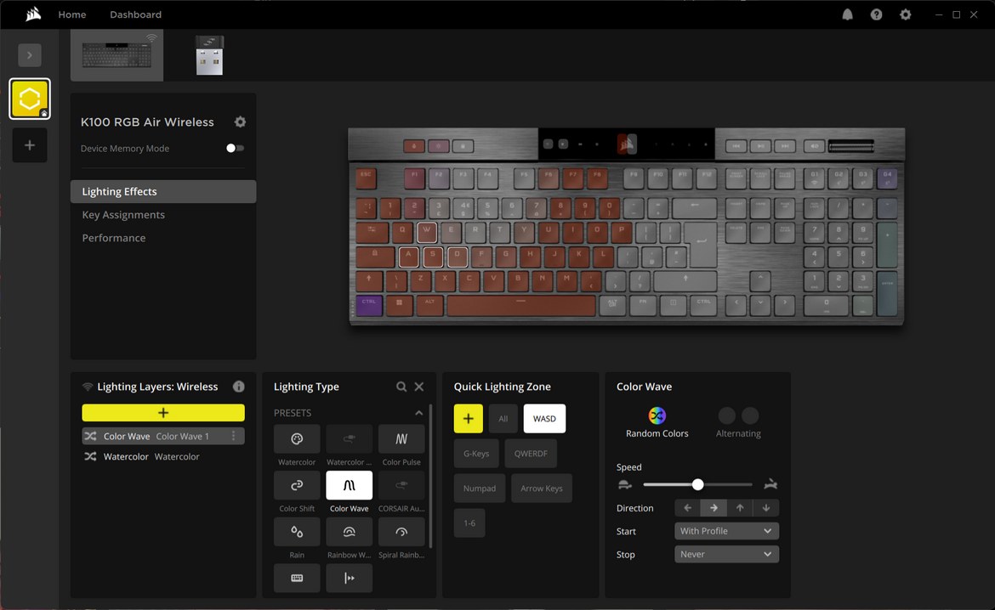Set wave direction to right
Image resolution: width=995 pixels, height=610 pixels.
[714, 508]
